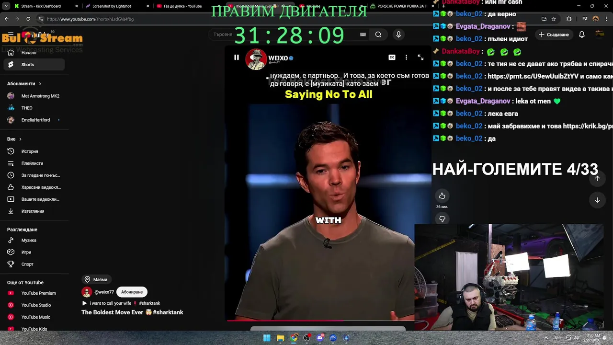Screen dimensions: 613x345
Task: Show hidden system tray icons chevron
Action: coord(546,338)
